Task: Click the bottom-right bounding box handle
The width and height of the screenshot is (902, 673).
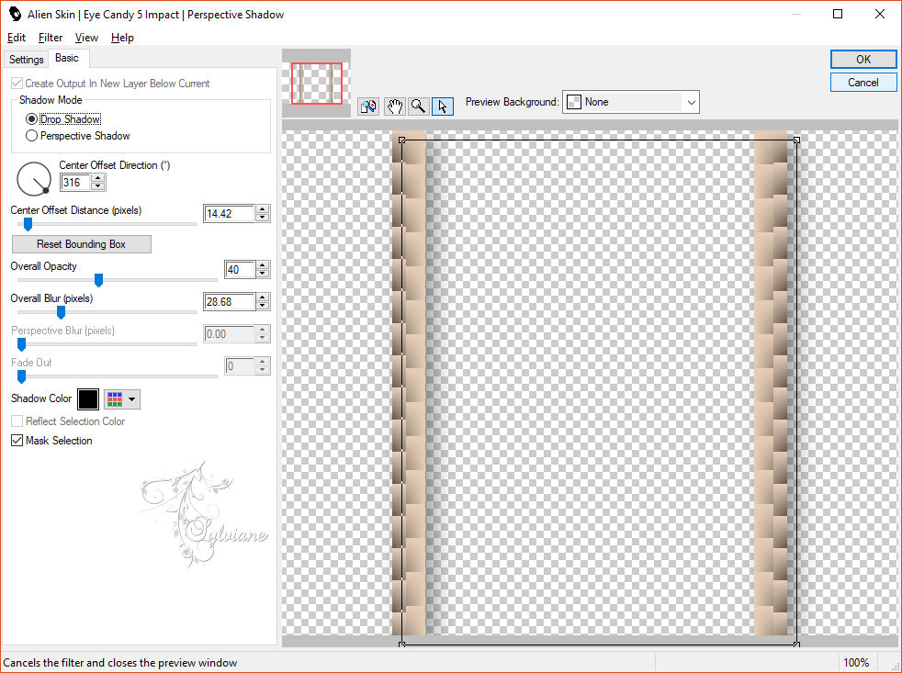Action: 796,645
